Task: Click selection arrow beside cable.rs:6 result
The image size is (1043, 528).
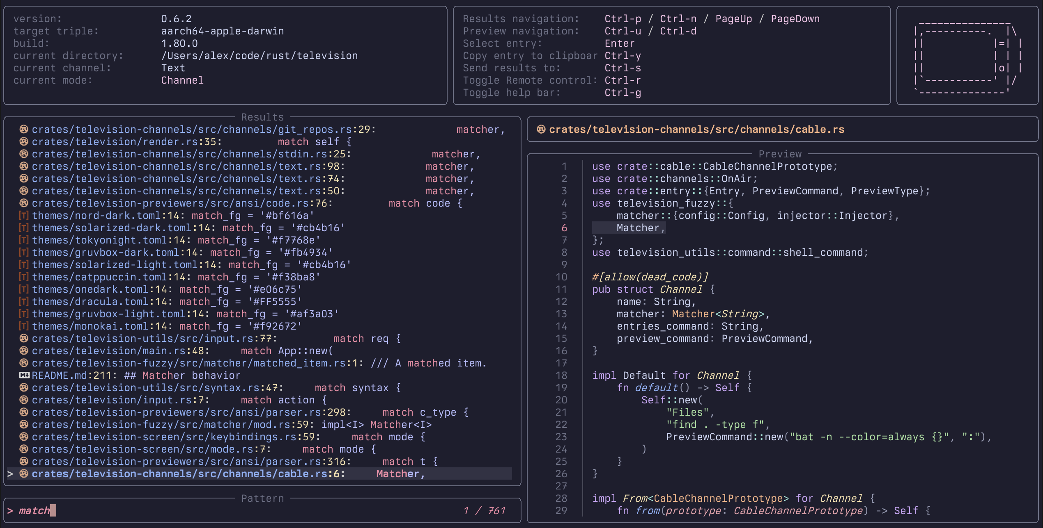Action: click(x=10, y=474)
